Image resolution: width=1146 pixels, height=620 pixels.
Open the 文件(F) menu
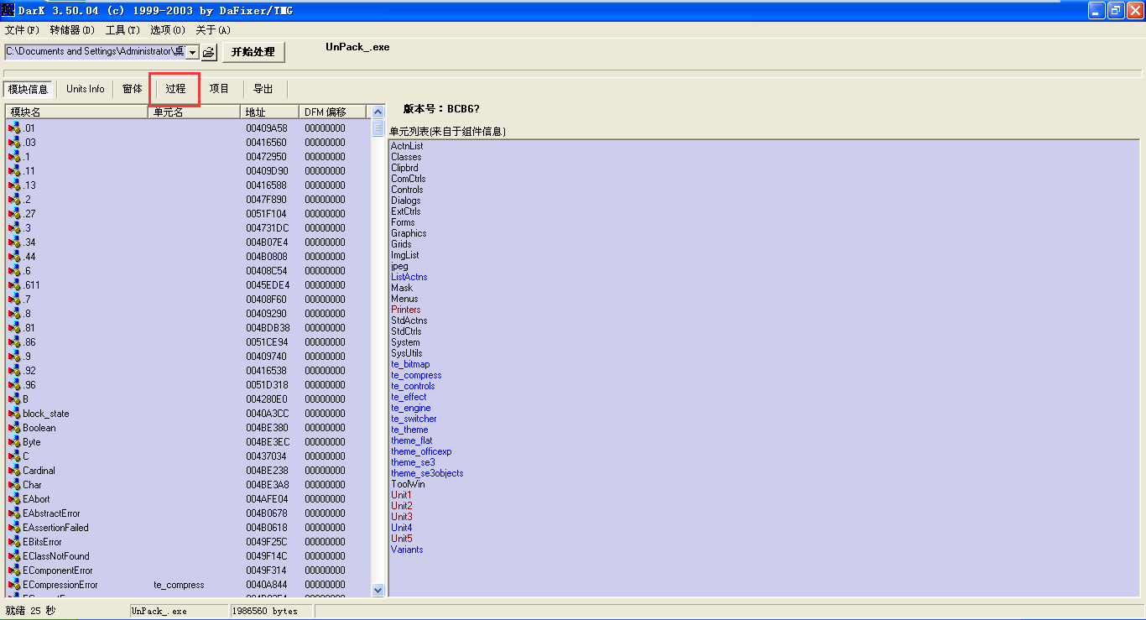22,30
